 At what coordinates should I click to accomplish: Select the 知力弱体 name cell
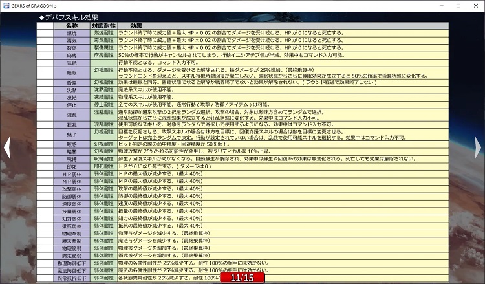tap(72, 219)
